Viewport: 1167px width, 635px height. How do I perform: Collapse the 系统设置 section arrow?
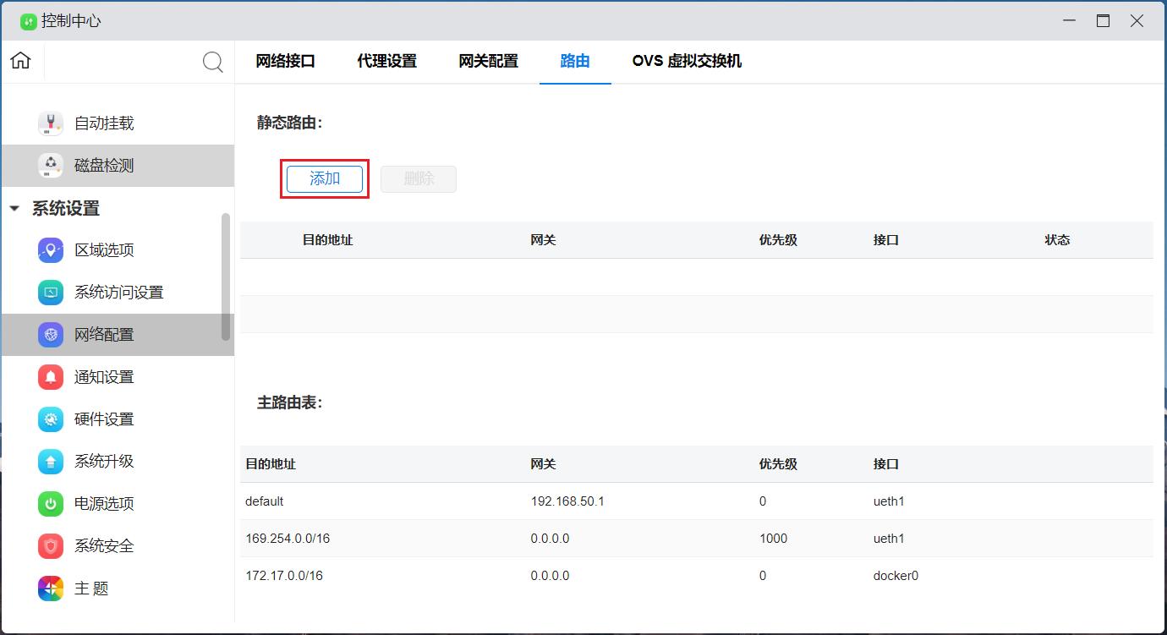click(14, 209)
